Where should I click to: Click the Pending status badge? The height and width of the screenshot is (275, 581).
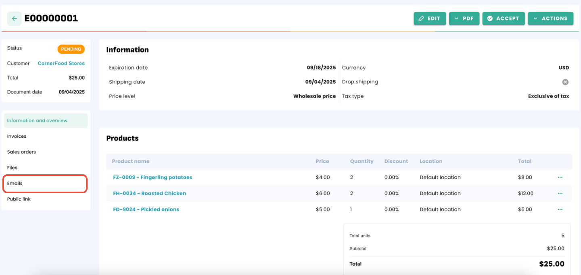(71, 49)
